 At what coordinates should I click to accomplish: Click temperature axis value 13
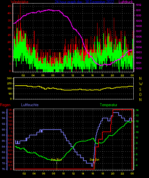click(x=137, y=115)
